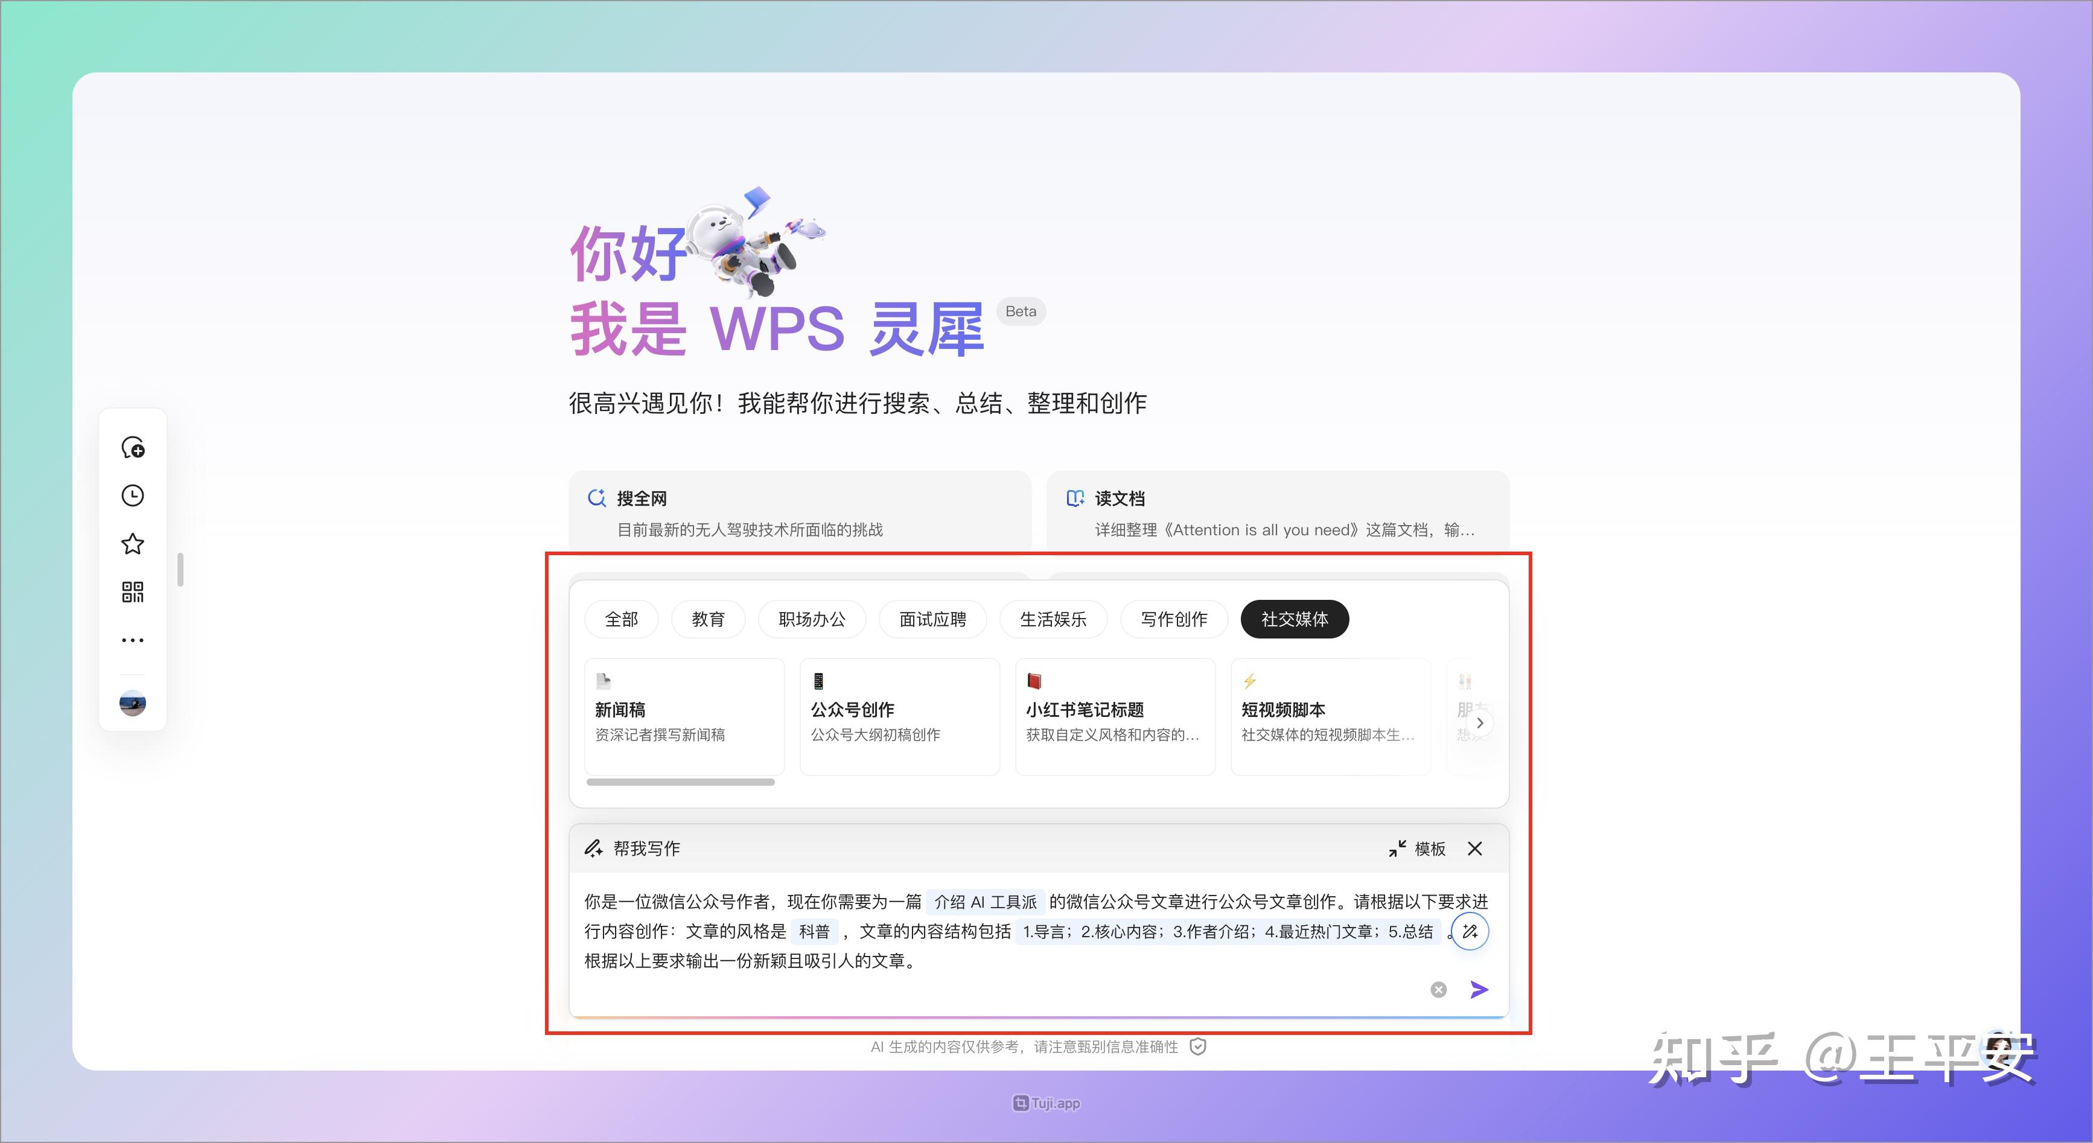Viewport: 2093px width, 1143px height.
Task: Select the 社交媒体 category pill
Action: tap(1293, 619)
